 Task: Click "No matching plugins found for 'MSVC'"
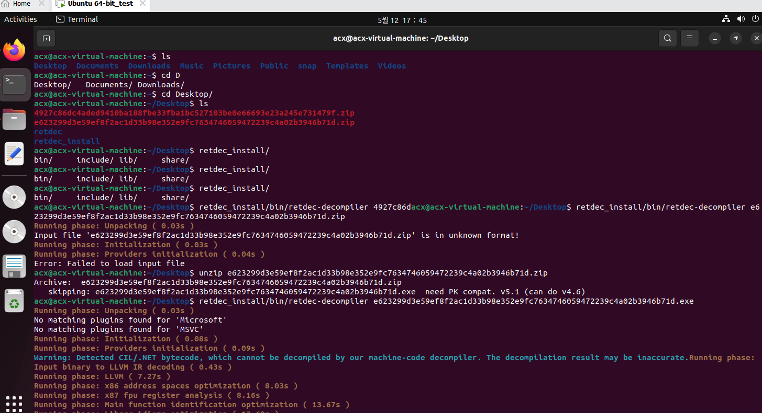[x=118, y=329]
